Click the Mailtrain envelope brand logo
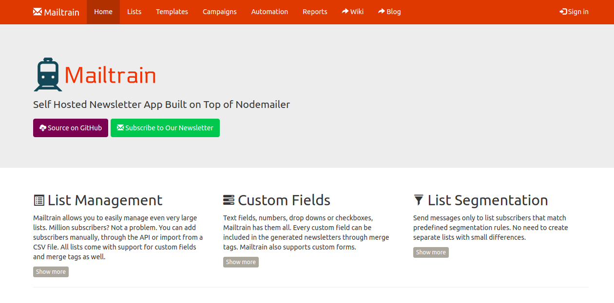614x303 pixels. pos(56,12)
